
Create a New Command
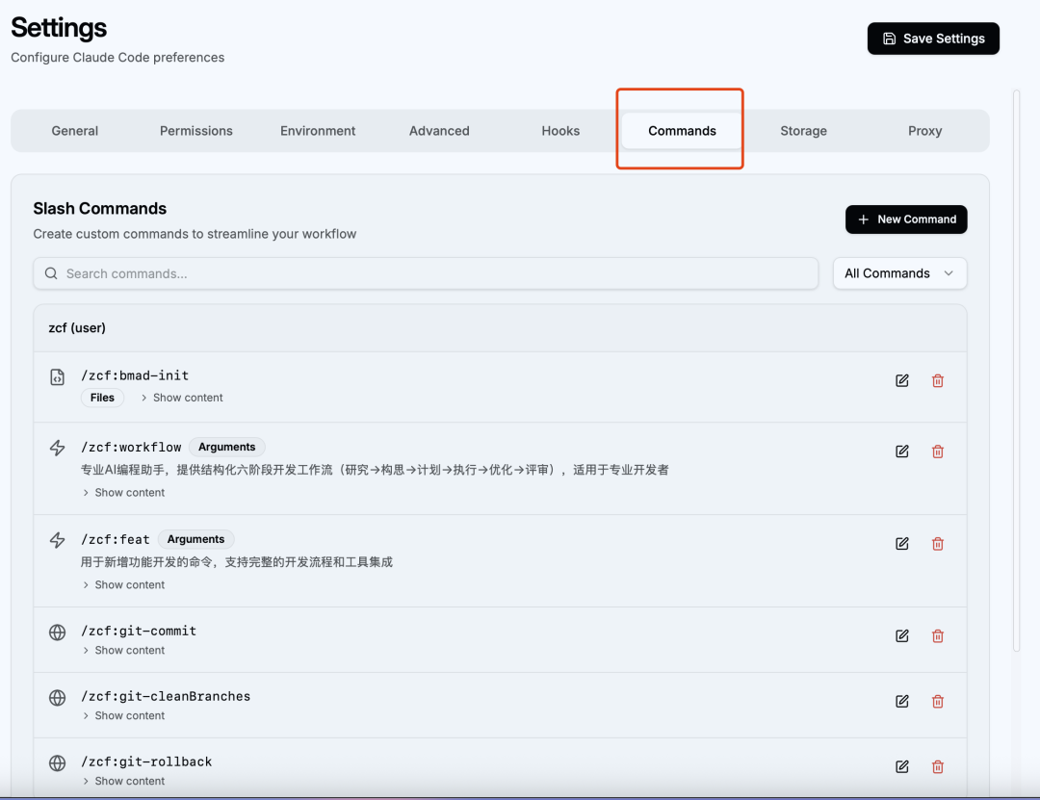tap(906, 219)
